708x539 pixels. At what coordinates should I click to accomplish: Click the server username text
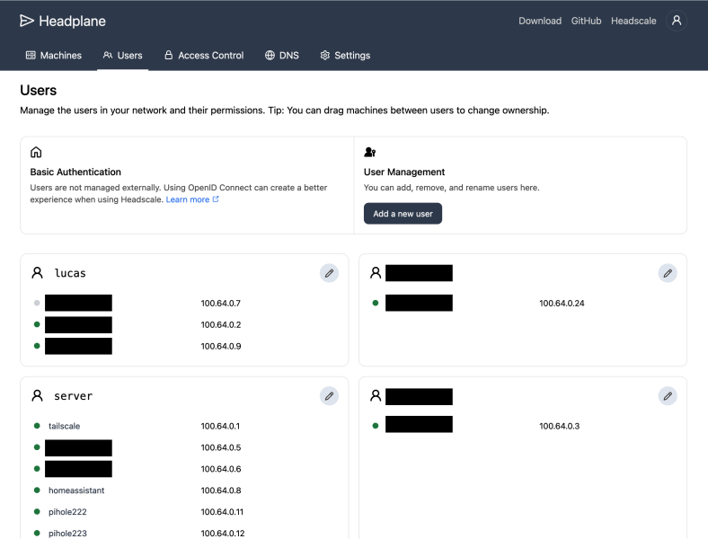click(x=73, y=396)
